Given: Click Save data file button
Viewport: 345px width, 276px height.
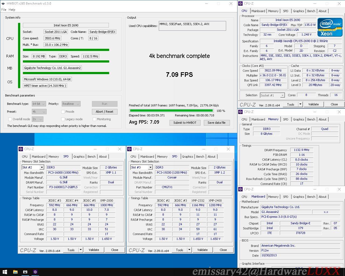Looking at the screenshot, I should (x=216, y=123).
